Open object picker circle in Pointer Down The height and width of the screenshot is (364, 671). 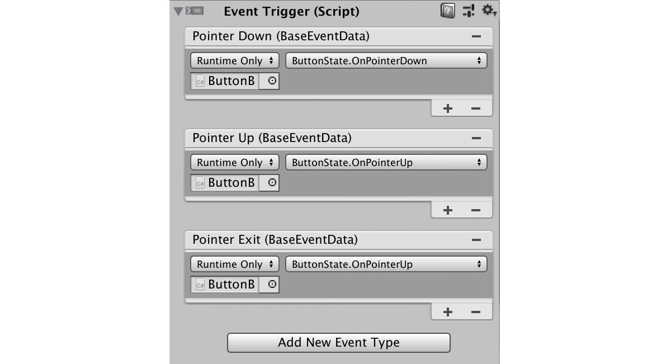pos(272,81)
